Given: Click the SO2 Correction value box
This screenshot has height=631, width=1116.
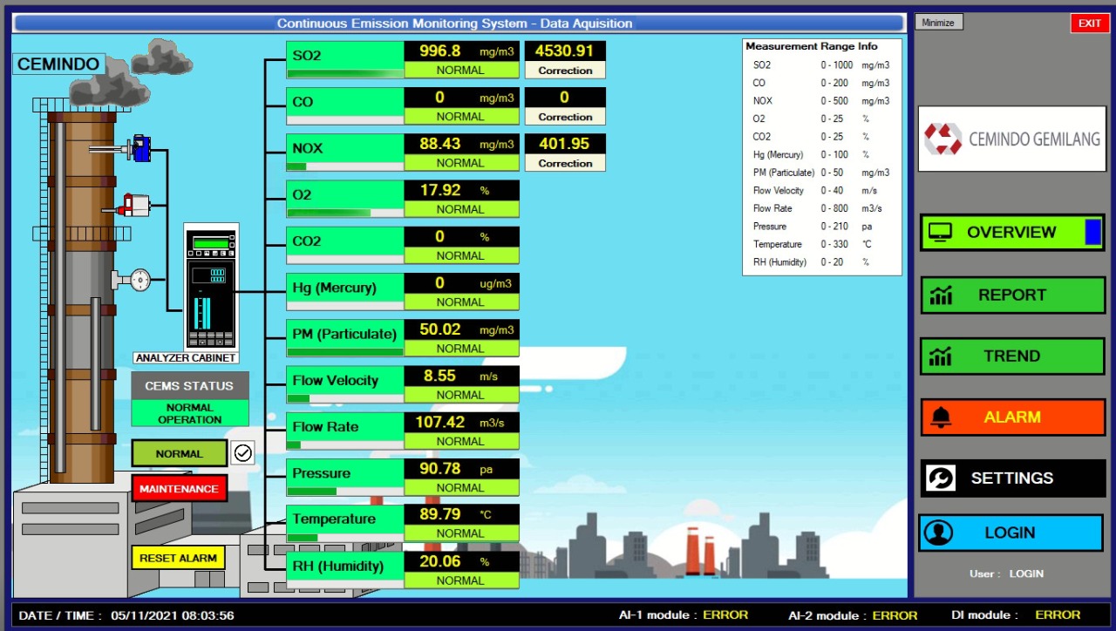Looking at the screenshot, I should point(565,60).
